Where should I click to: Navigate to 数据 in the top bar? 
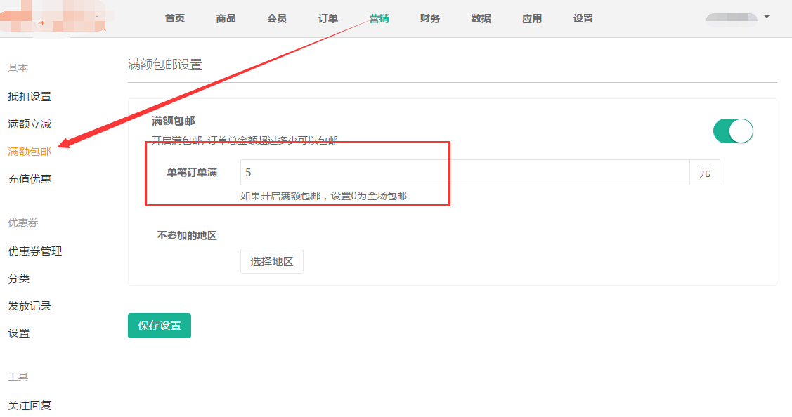point(481,19)
